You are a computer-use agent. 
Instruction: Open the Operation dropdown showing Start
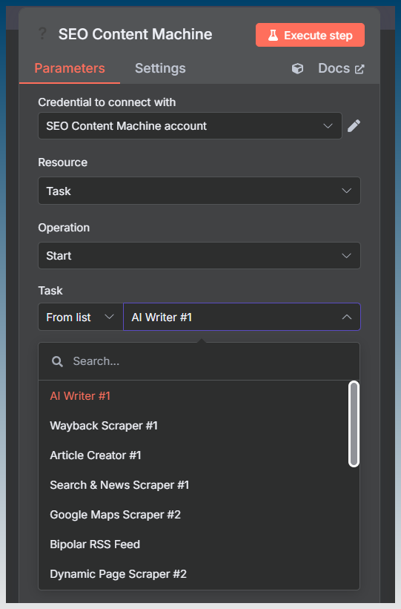[199, 256]
